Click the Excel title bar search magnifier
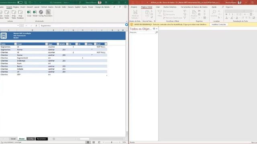The image size is (257, 144). click(x=80, y=2)
